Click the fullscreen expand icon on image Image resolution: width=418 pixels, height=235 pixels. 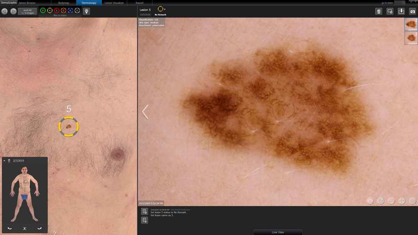pos(402,201)
